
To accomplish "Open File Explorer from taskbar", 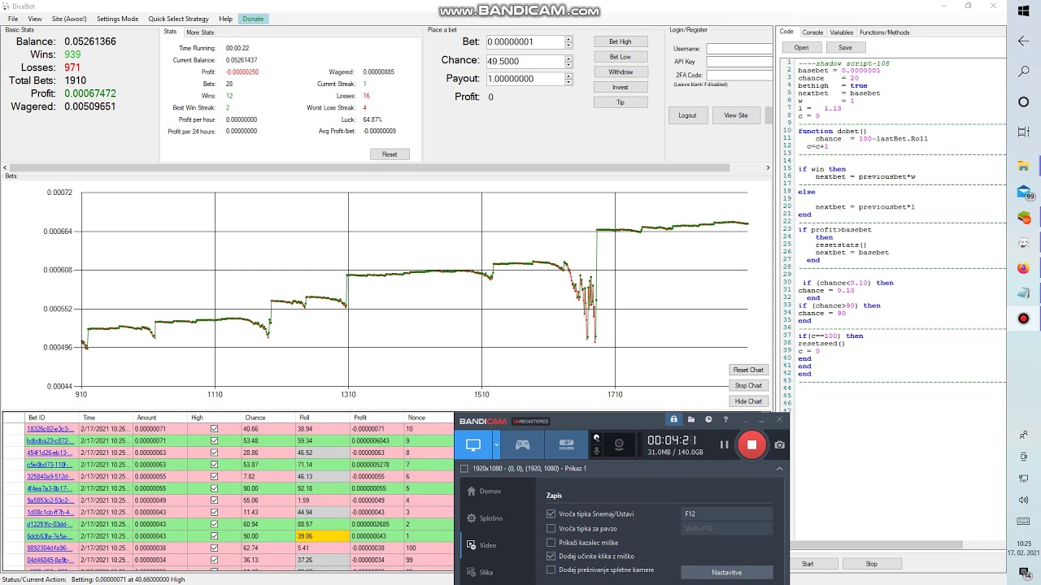I will pyautogui.click(x=1023, y=167).
